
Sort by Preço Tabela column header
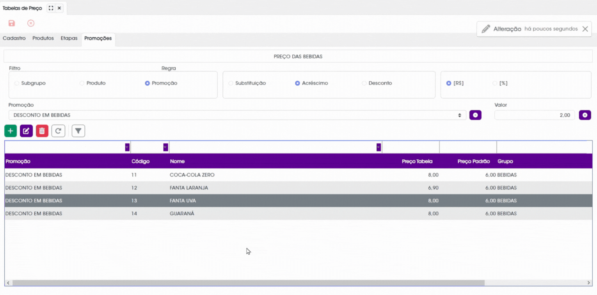pyautogui.click(x=417, y=161)
